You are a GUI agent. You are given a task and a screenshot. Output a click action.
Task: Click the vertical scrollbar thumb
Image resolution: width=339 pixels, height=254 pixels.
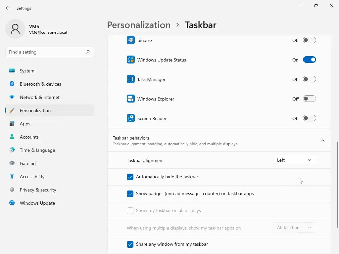(338, 185)
